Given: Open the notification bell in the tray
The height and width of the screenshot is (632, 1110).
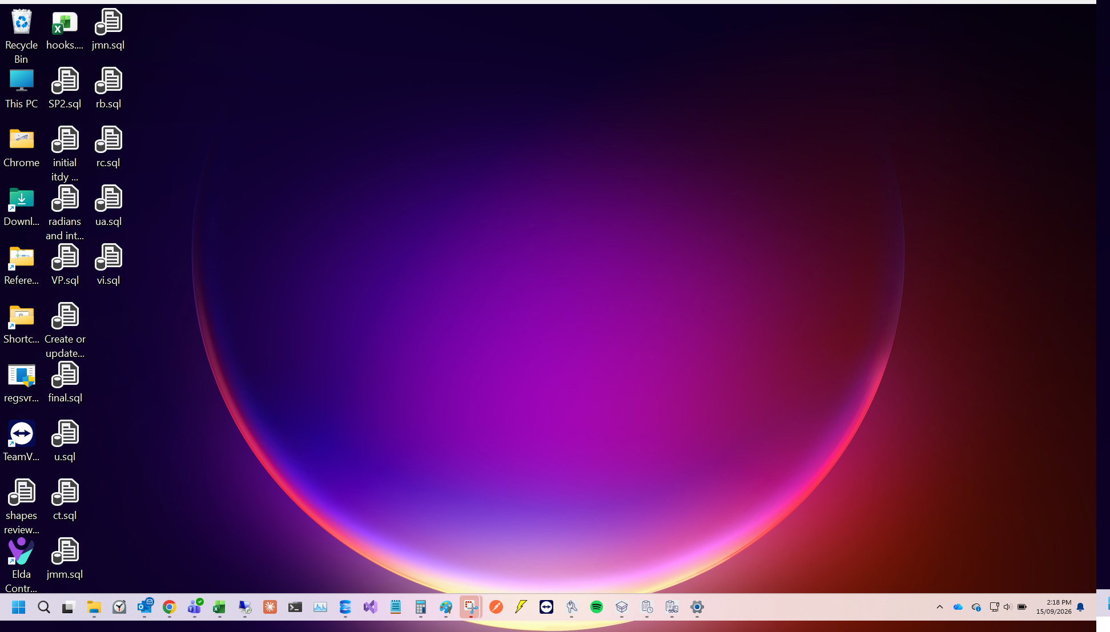Looking at the screenshot, I should pyautogui.click(x=1080, y=607).
